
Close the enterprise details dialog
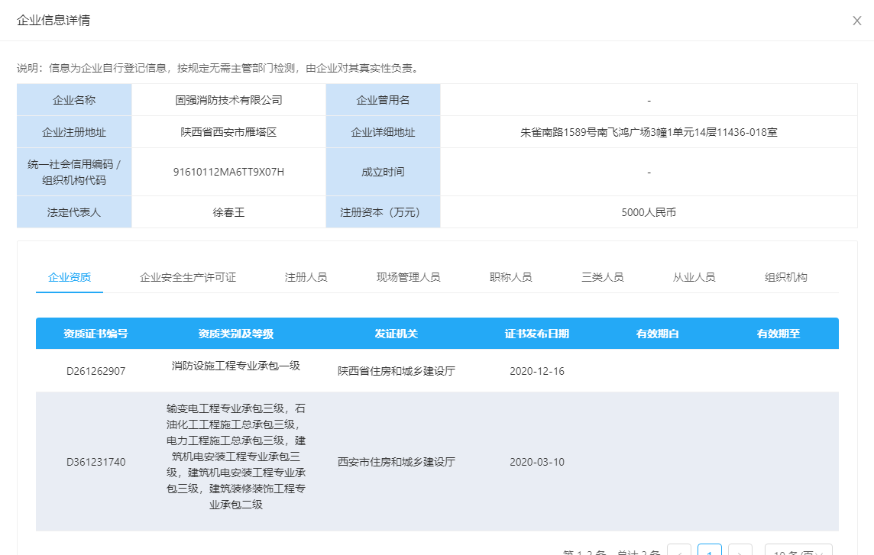click(856, 21)
